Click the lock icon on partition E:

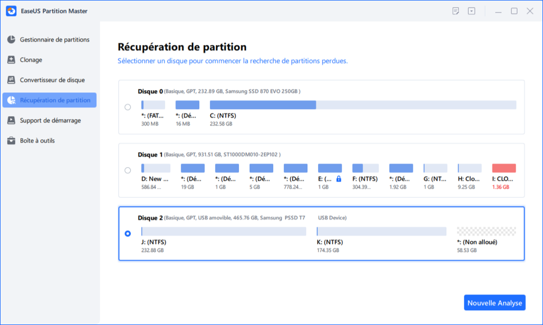(x=339, y=179)
